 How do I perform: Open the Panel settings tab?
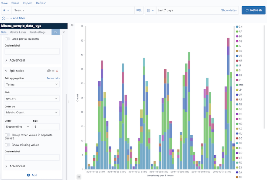(37, 32)
